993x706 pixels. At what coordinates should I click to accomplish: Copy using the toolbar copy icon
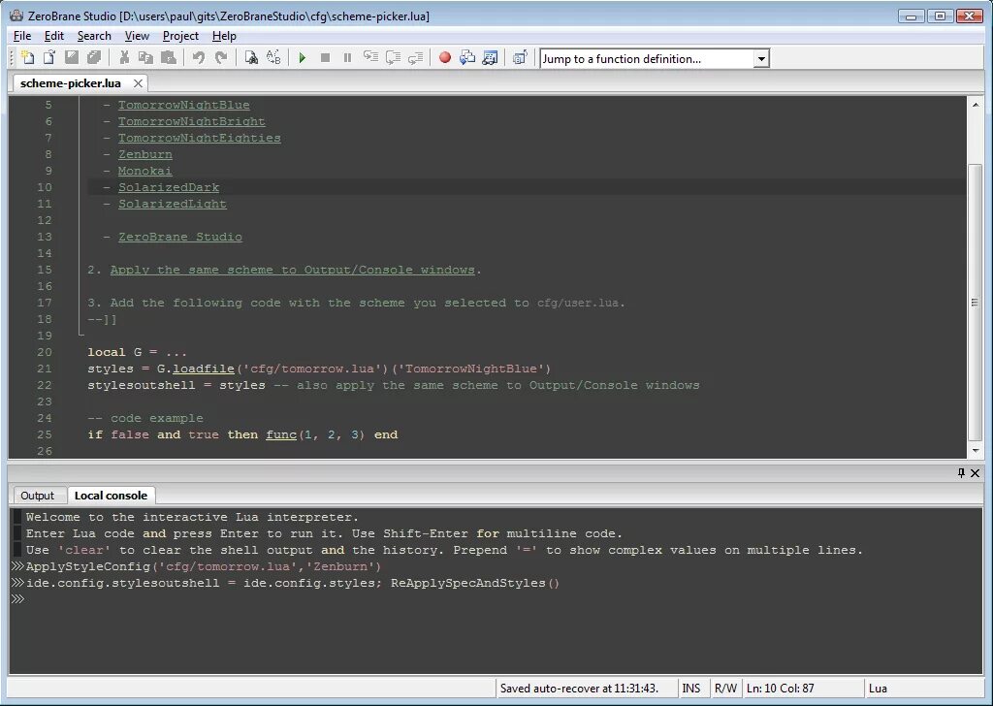pyautogui.click(x=145, y=57)
